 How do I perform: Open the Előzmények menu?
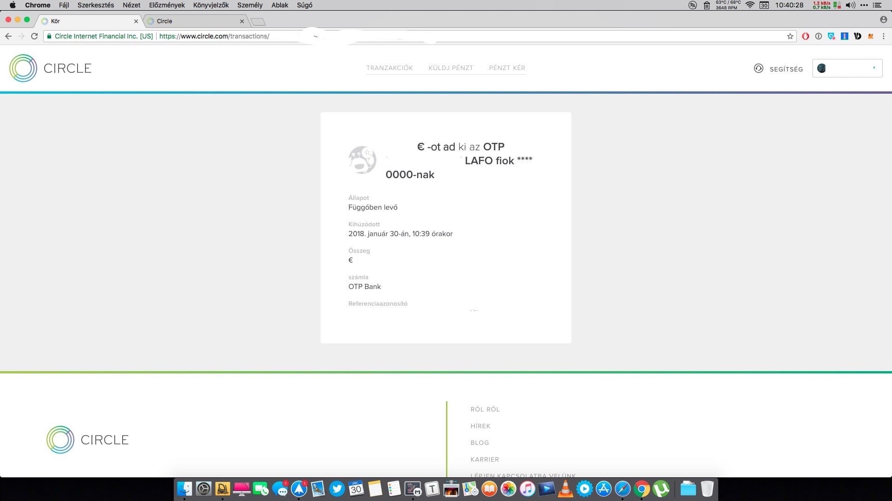(167, 5)
